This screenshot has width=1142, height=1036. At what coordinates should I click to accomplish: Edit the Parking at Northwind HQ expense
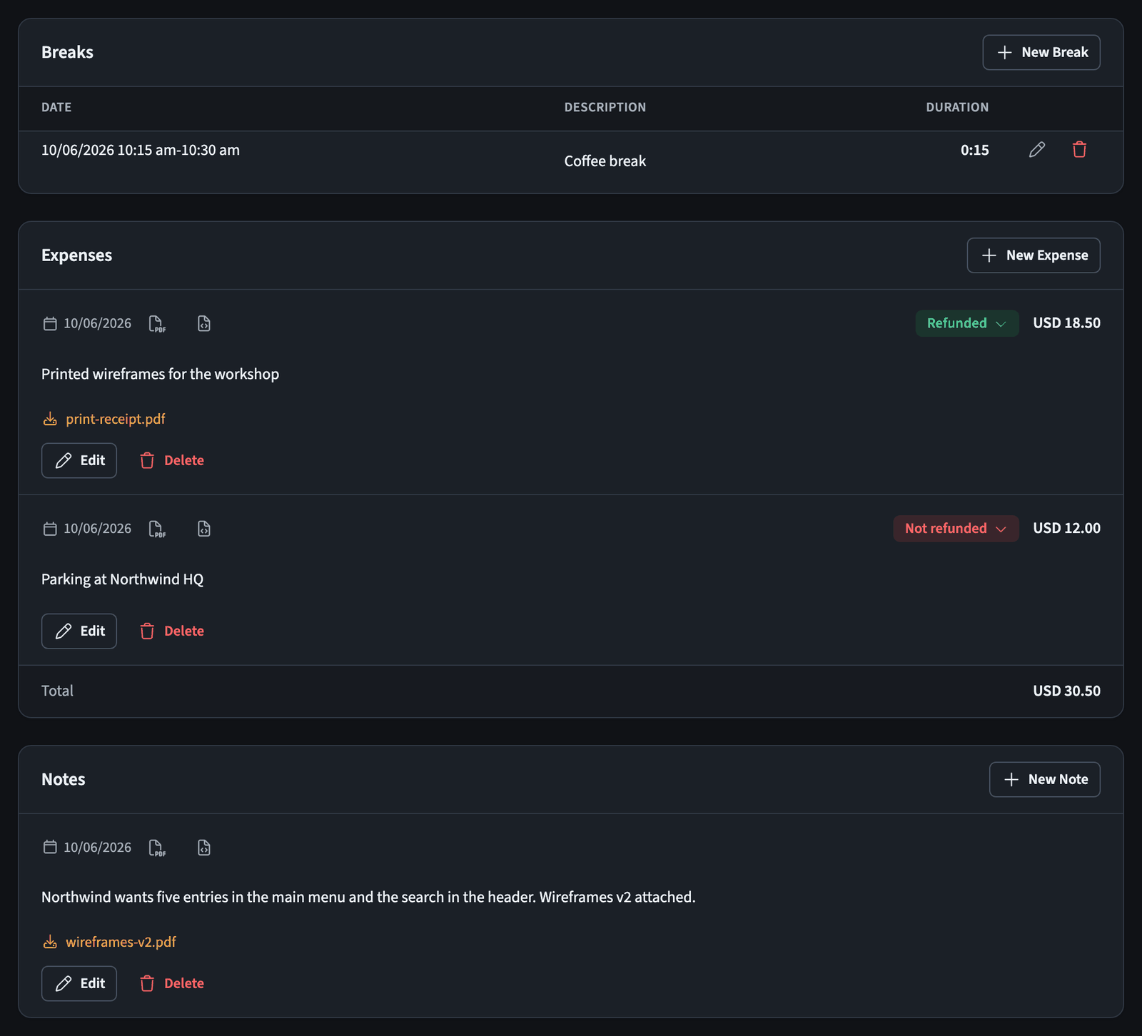(79, 631)
